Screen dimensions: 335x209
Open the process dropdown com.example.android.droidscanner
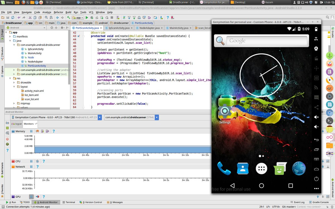[x=131, y=117]
